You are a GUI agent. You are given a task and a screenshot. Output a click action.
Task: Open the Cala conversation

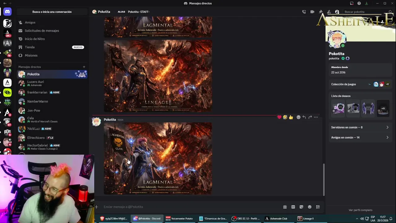(52, 120)
